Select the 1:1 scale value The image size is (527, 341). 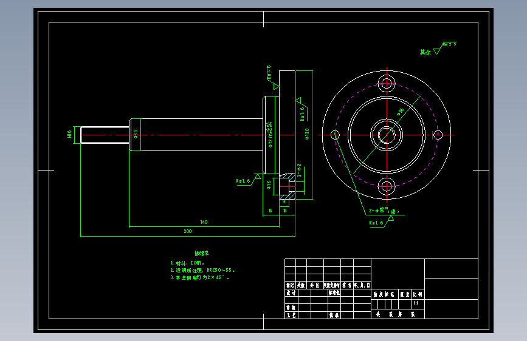point(416,303)
